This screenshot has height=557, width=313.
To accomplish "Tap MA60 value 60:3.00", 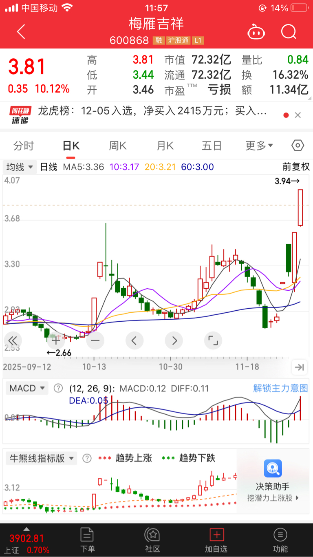I will [197, 167].
